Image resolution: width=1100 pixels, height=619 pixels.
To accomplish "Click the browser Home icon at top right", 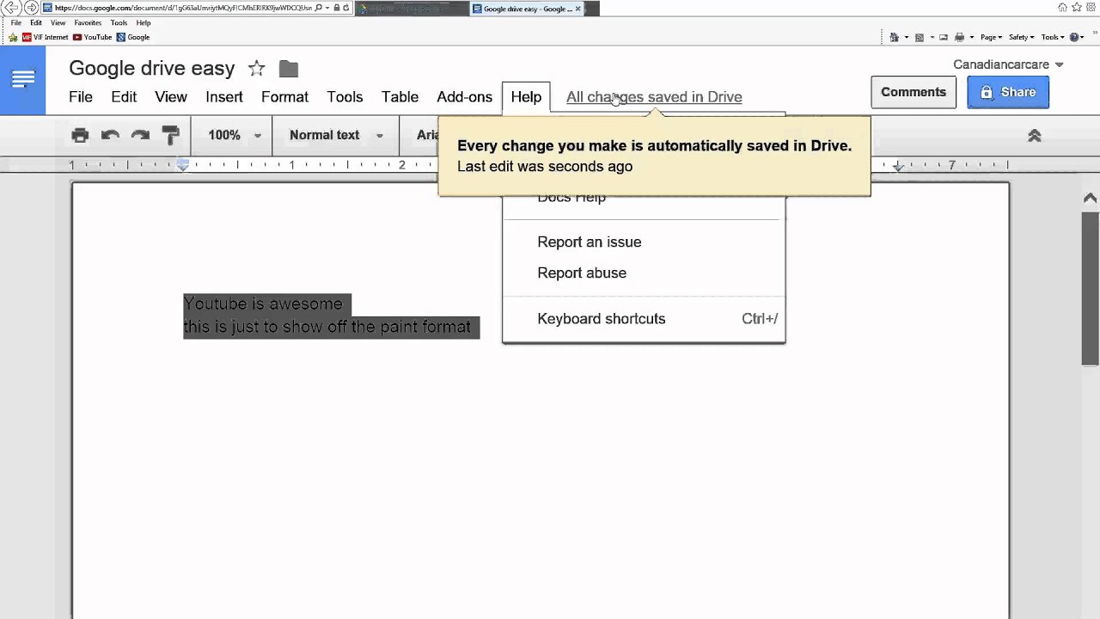I will point(1063,8).
